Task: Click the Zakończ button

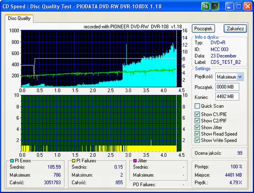Action: tap(235, 29)
